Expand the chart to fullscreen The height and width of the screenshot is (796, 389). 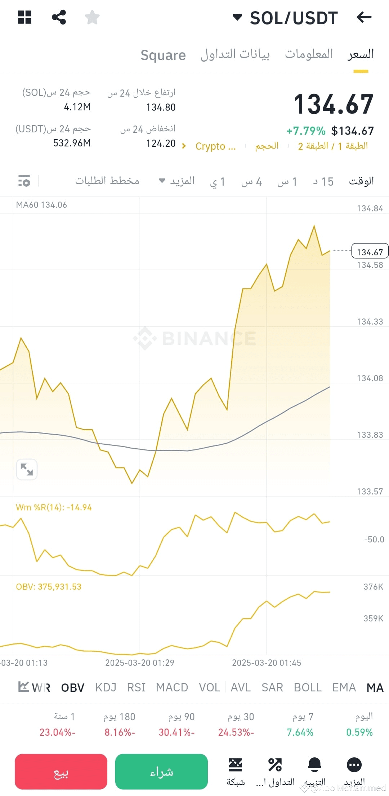coord(27,469)
